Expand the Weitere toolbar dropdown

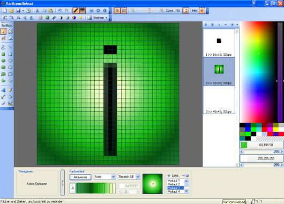click(98, 18)
